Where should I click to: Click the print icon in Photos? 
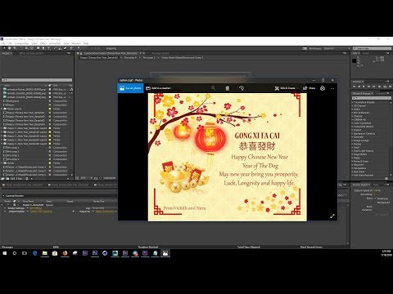323,88
